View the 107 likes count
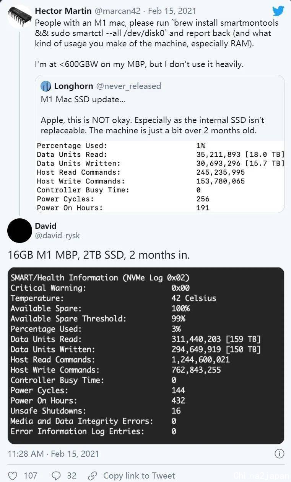Image resolution: width=291 pixels, height=482 pixels. [x=31, y=475]
